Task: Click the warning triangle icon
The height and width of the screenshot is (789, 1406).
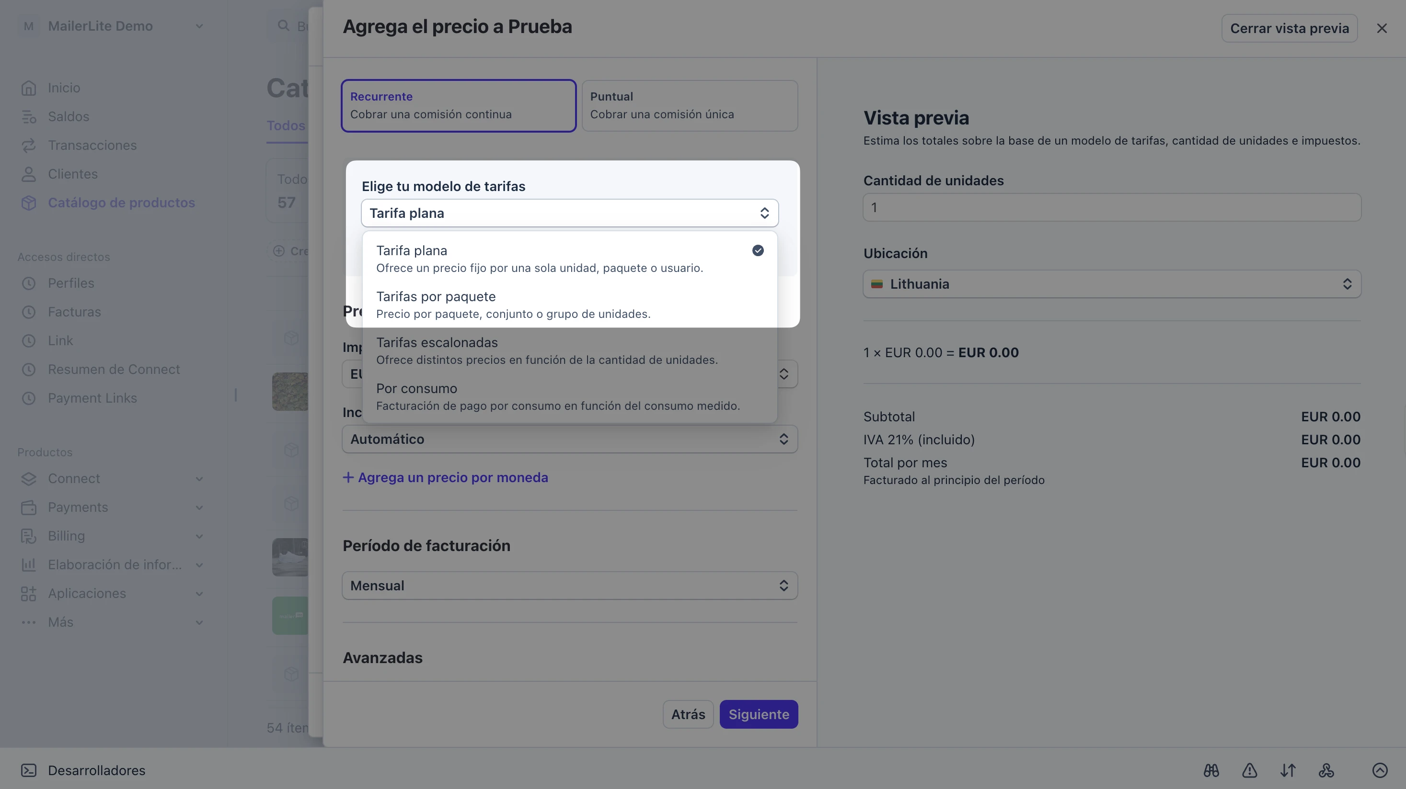Action: coord(1249,770)
